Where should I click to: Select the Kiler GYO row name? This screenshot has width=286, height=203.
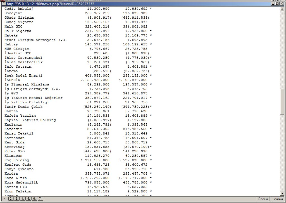tap(15, 151)
